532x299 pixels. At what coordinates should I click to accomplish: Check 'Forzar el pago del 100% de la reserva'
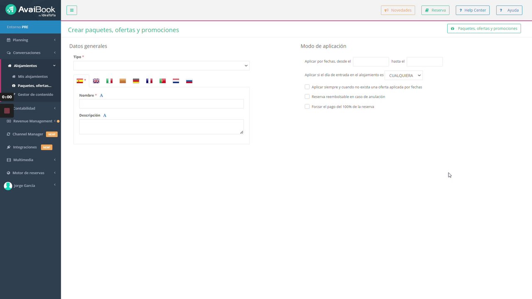pos(307,106)
